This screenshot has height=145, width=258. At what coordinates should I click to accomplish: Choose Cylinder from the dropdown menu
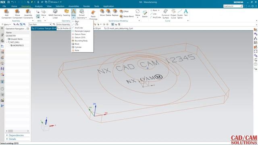click(x=82, y=47)
